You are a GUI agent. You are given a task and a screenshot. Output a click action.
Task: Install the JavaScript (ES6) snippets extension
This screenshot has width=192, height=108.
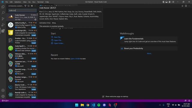pyautogui.click(x=34, y=35)
